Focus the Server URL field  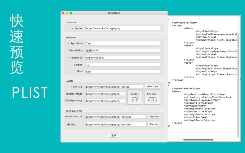[123, 28]
